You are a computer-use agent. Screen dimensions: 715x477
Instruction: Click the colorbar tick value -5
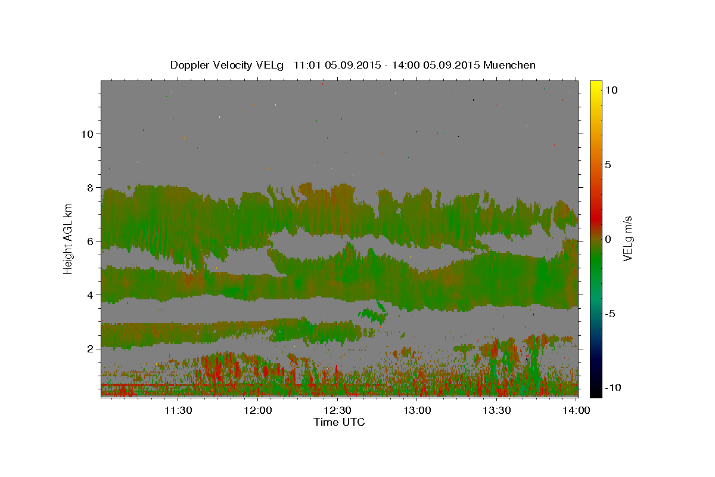point(611,313)
